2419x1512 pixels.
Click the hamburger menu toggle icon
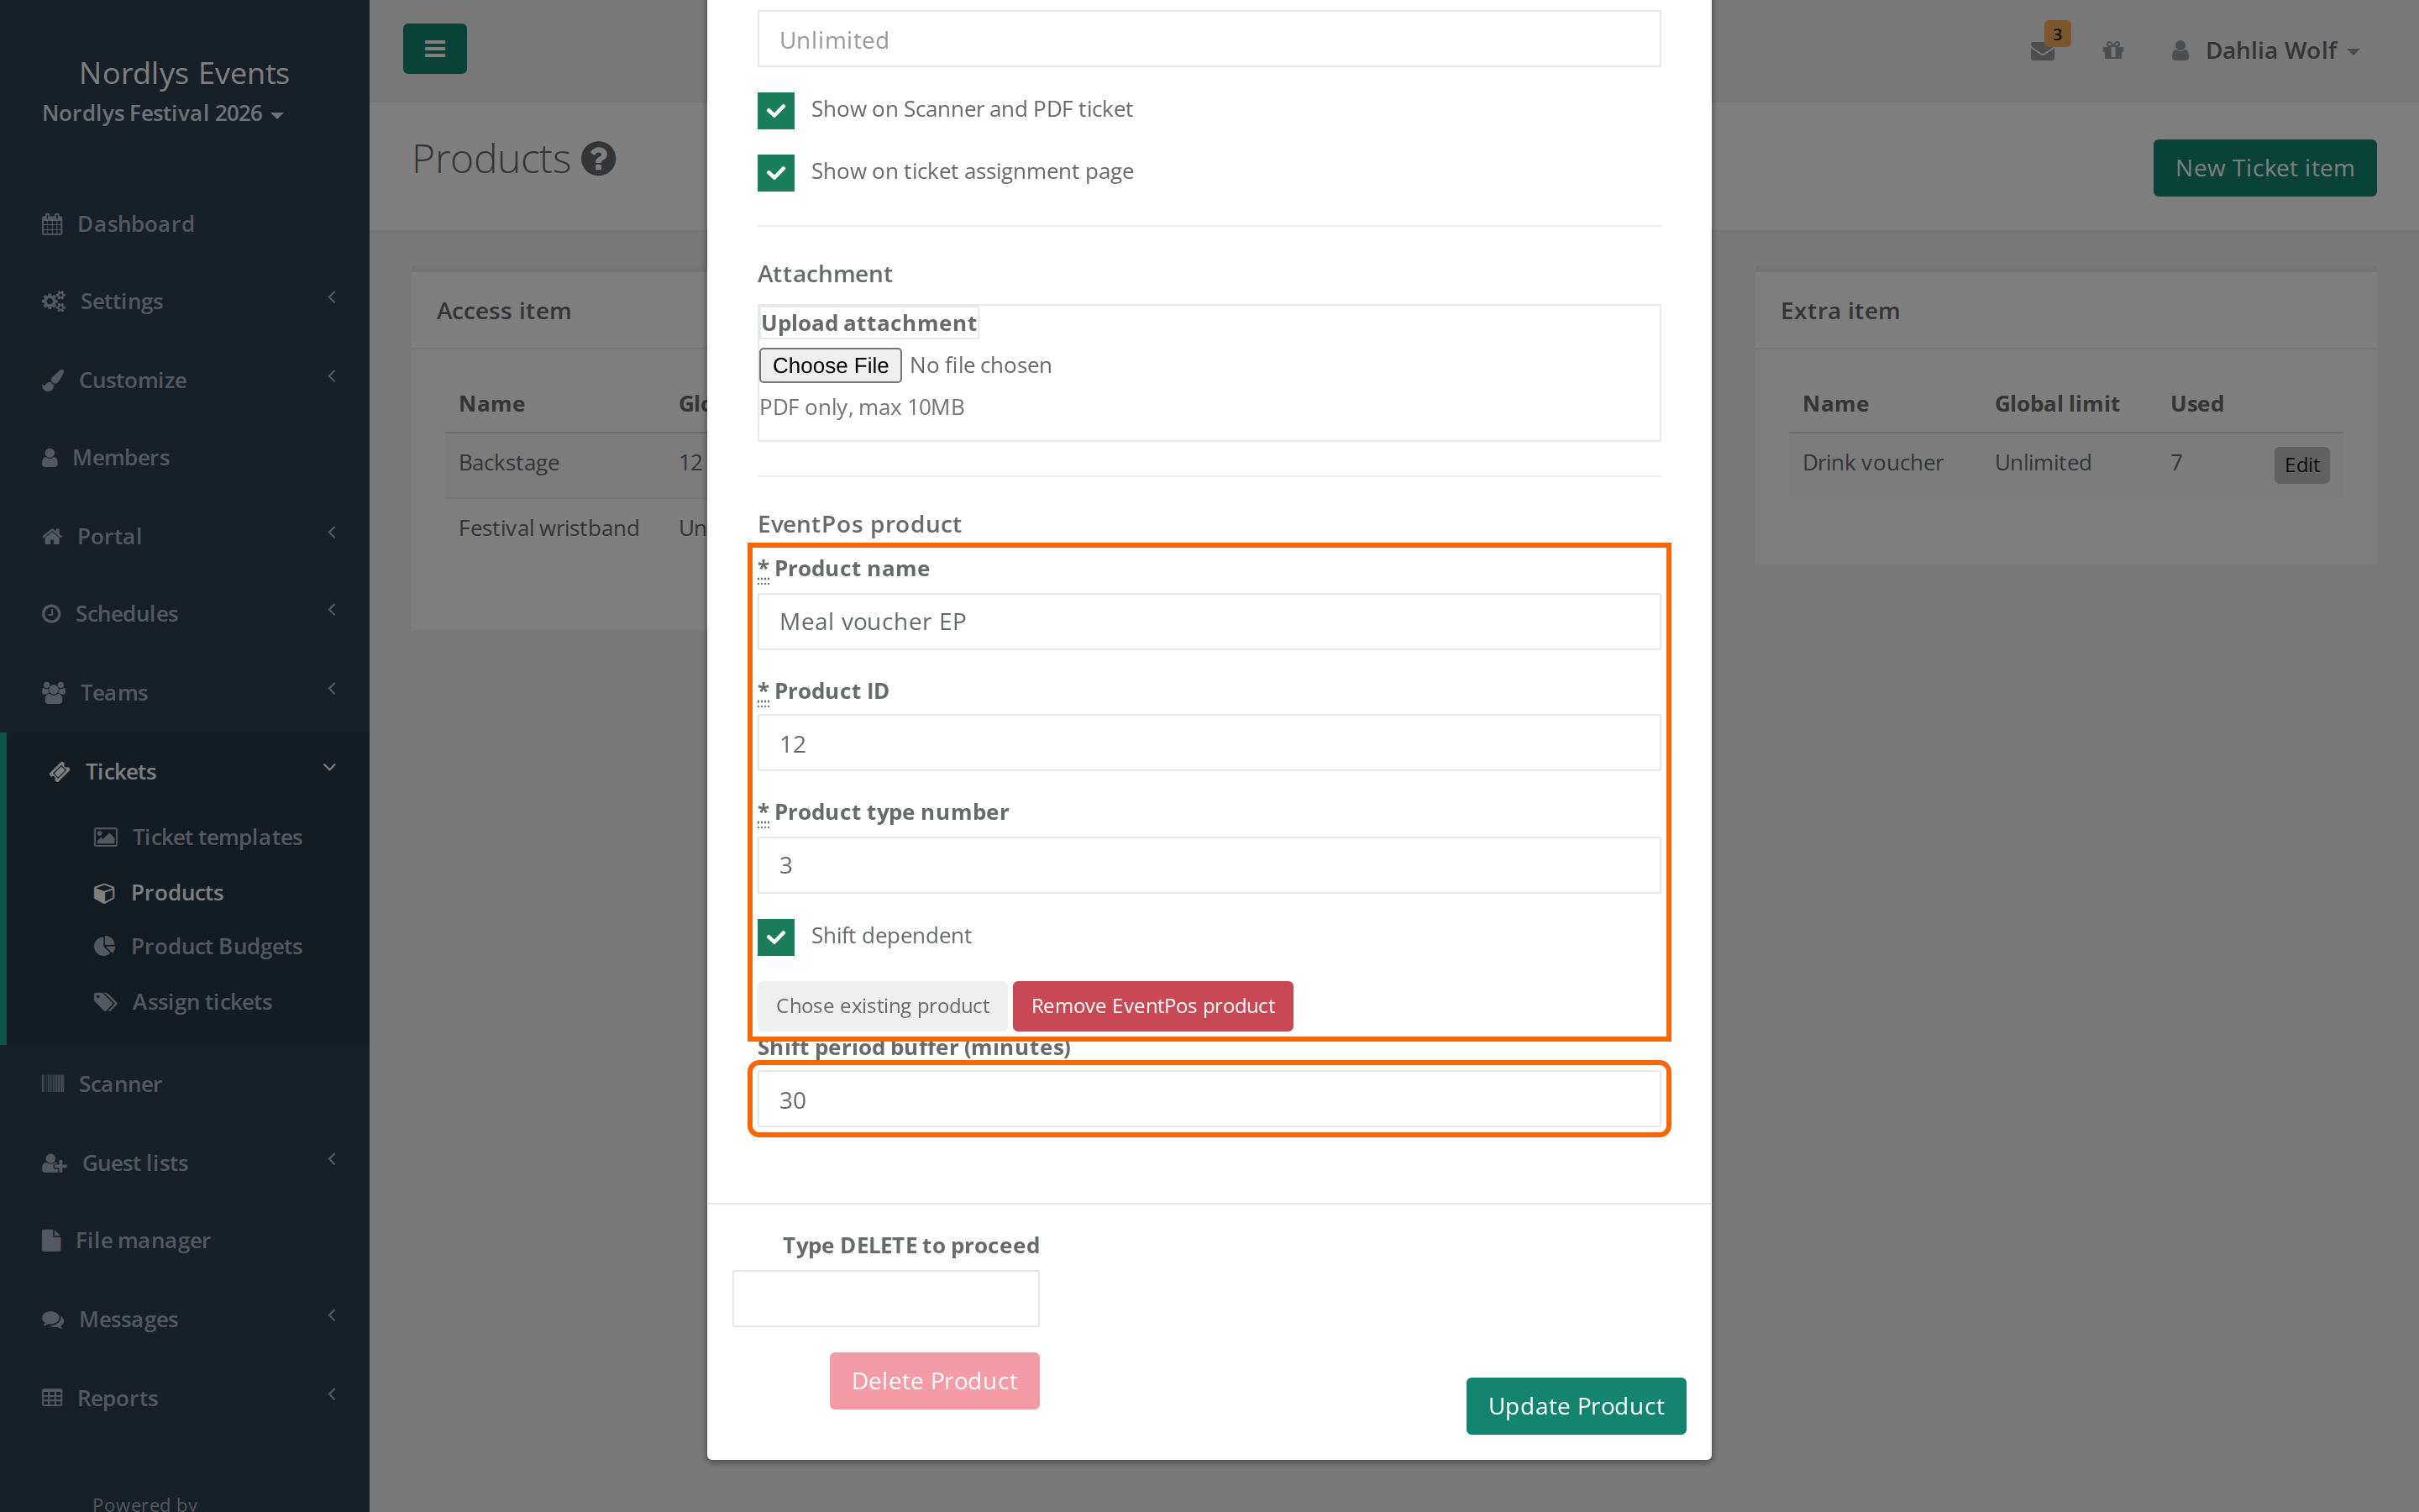click(433, 49)
